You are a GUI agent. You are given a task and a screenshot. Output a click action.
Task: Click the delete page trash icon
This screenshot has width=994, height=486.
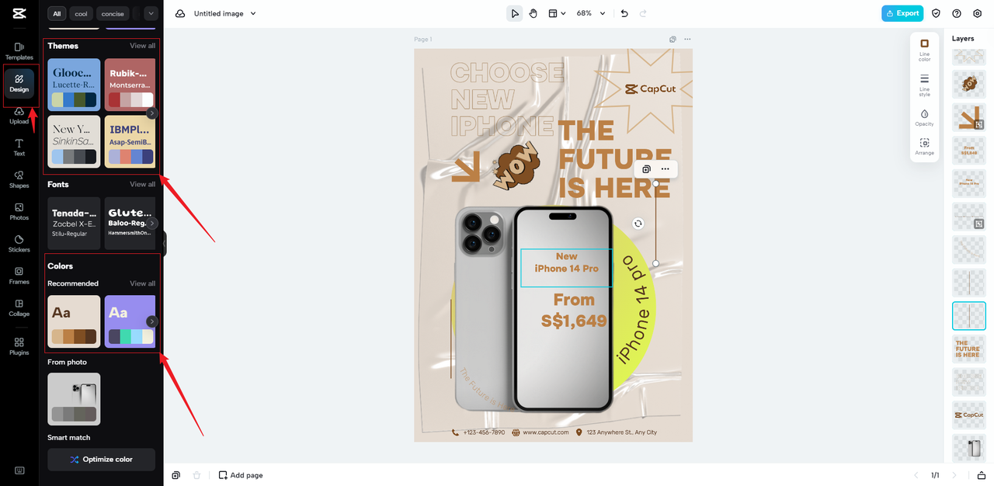pos(196,475)
